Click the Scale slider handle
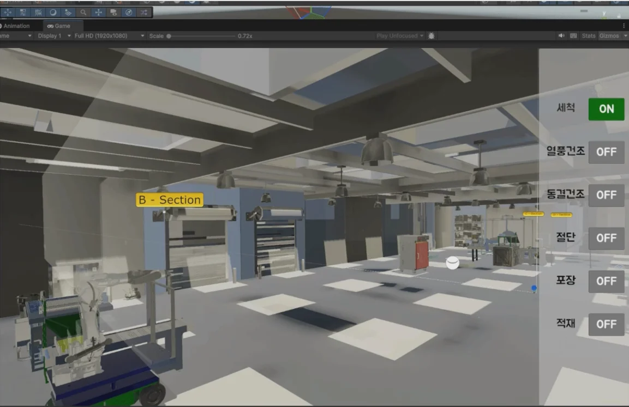Viewport: 629px width, 407px height. 169,36
